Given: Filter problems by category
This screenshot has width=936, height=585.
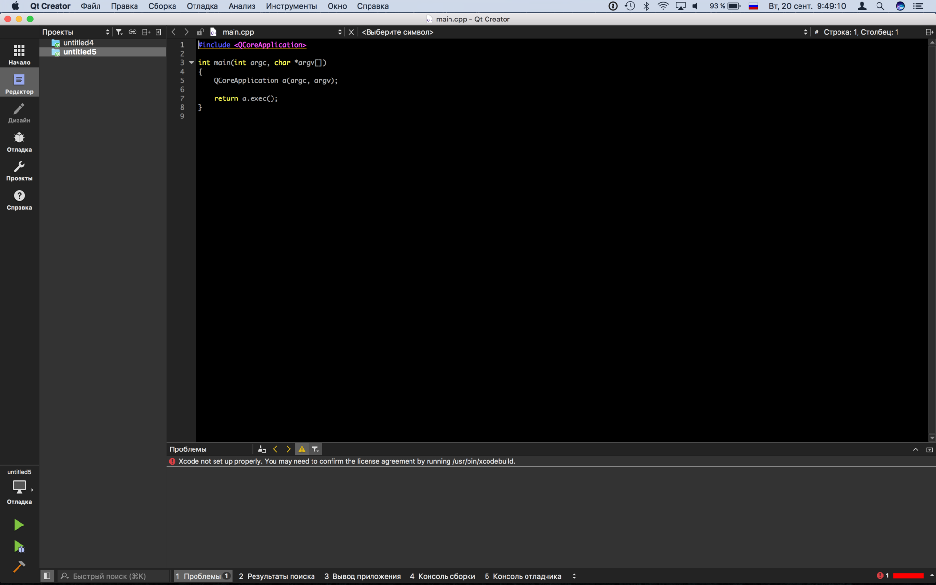Looking at the screenshot, I should coord(315,449).
